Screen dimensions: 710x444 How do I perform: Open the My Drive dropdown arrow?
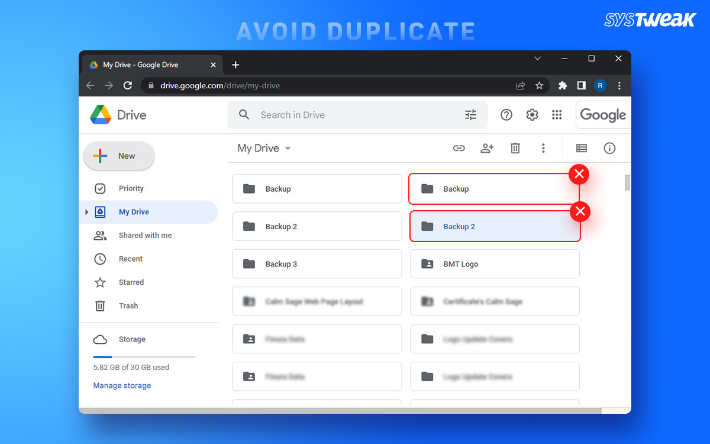pyautogui.click(x=288, y=148)
